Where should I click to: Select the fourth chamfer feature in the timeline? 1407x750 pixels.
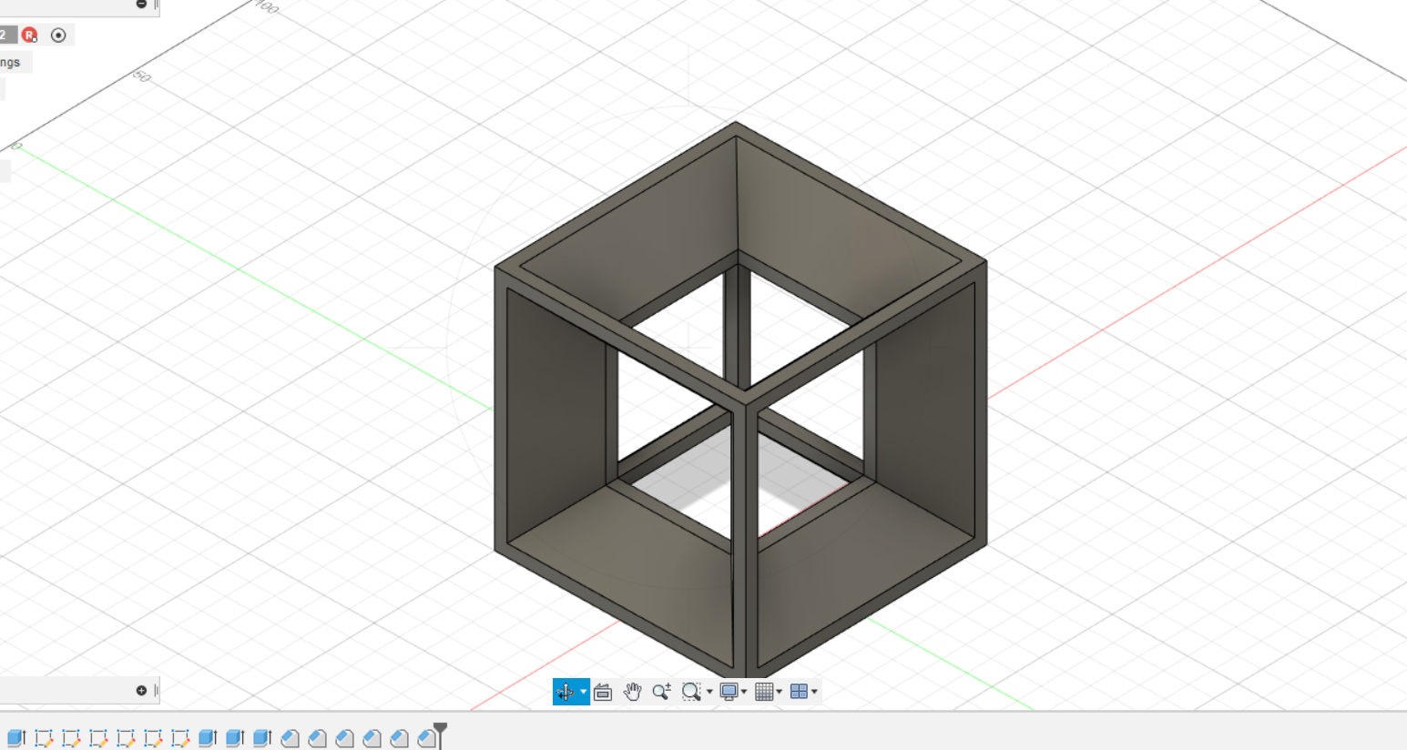(372, 738)
